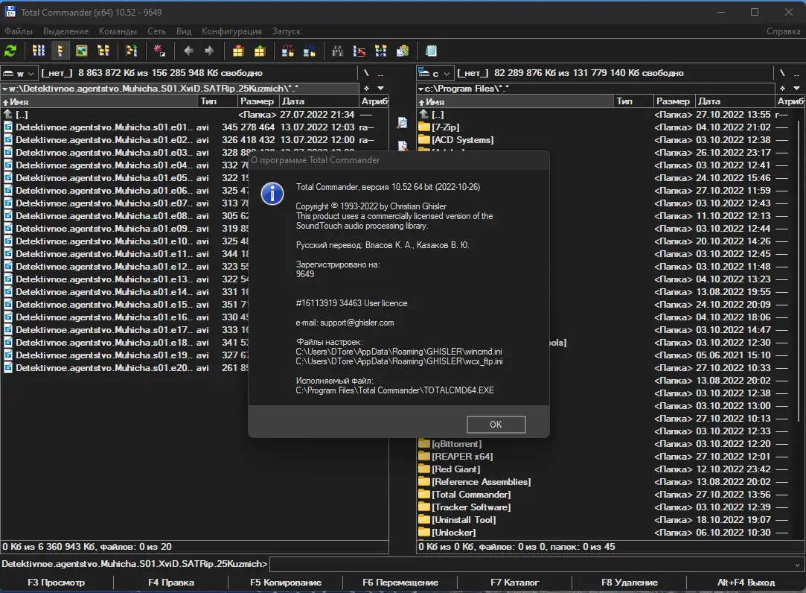Go back with the left arrow icon
Viewport: 806px width, 593px height.
click(x=188, y=51)
